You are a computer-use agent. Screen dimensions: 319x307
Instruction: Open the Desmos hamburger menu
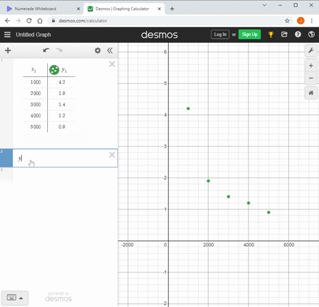pos(7,35)
